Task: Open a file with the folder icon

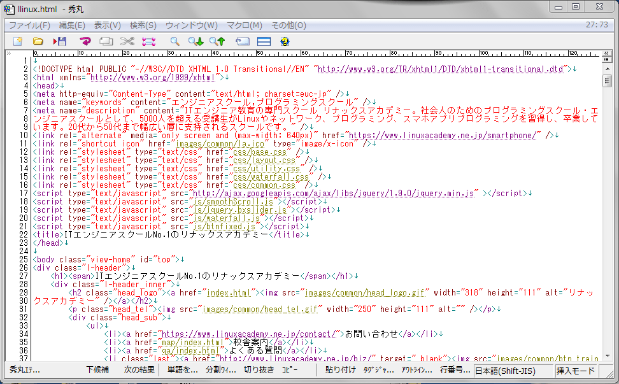Action: (x=38, y=41)
